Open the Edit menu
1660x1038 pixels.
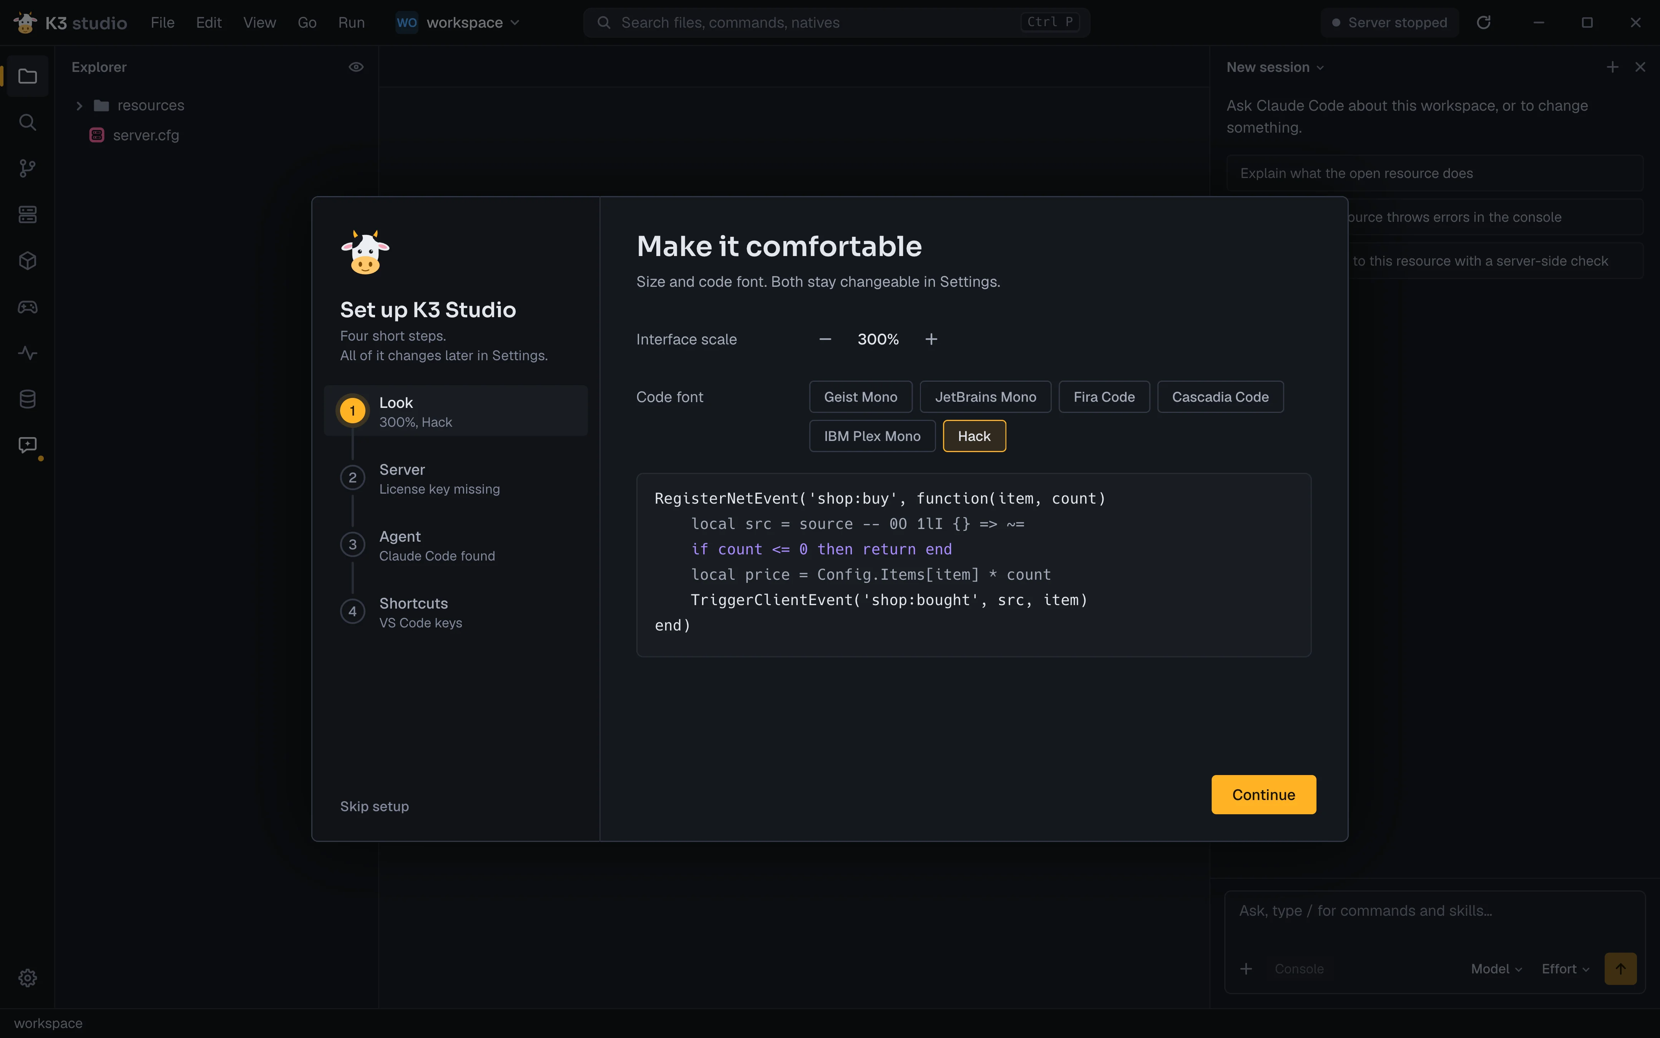tap(209, 23)
